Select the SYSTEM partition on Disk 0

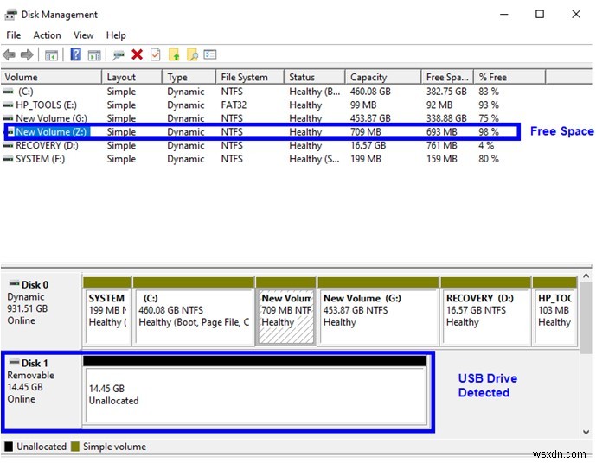[107, 311]
